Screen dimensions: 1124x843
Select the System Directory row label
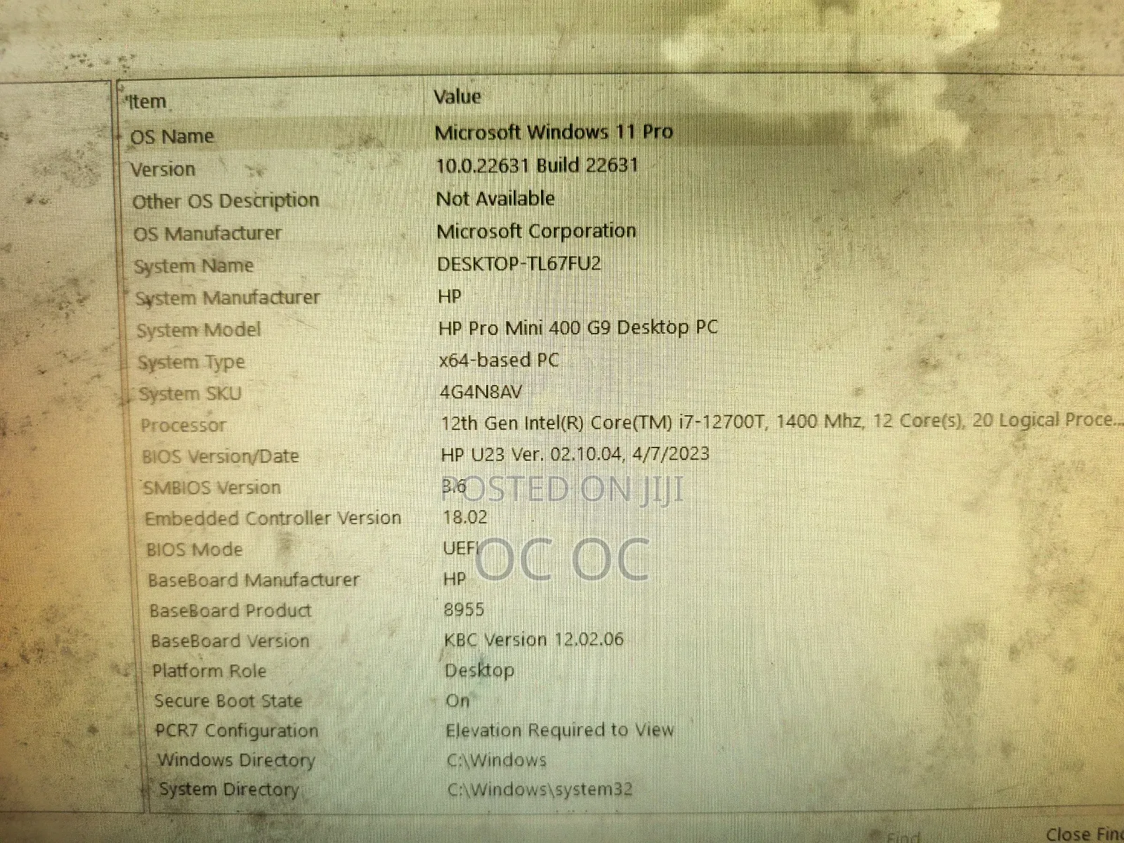(229, 790)
